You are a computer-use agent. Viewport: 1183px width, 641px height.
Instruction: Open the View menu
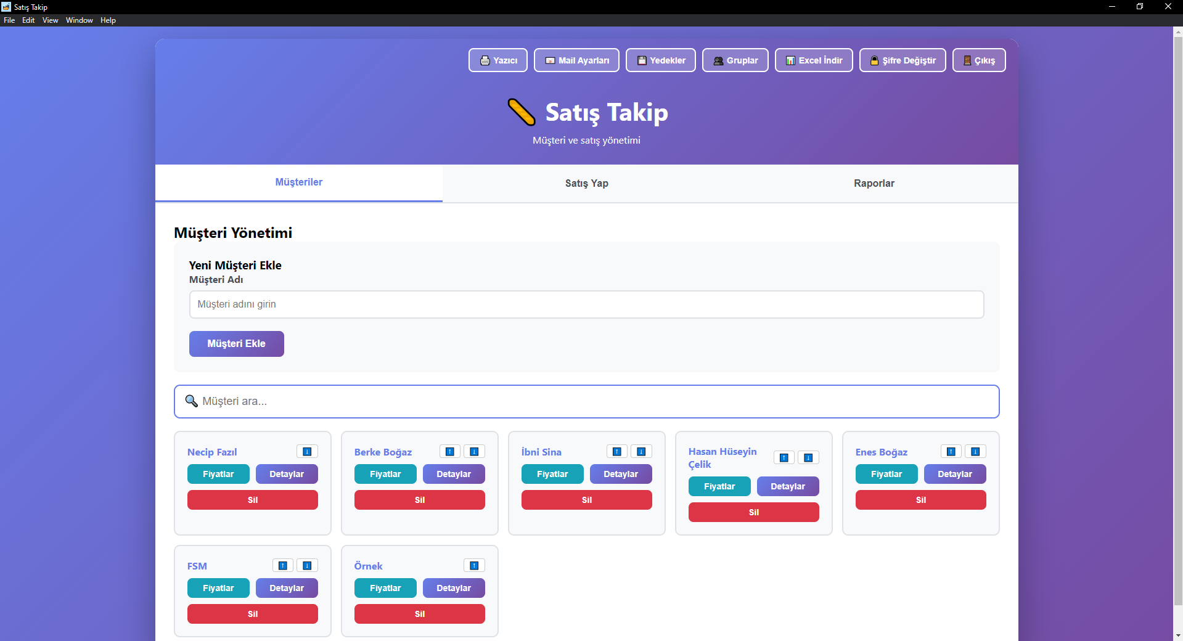point(50,20)
